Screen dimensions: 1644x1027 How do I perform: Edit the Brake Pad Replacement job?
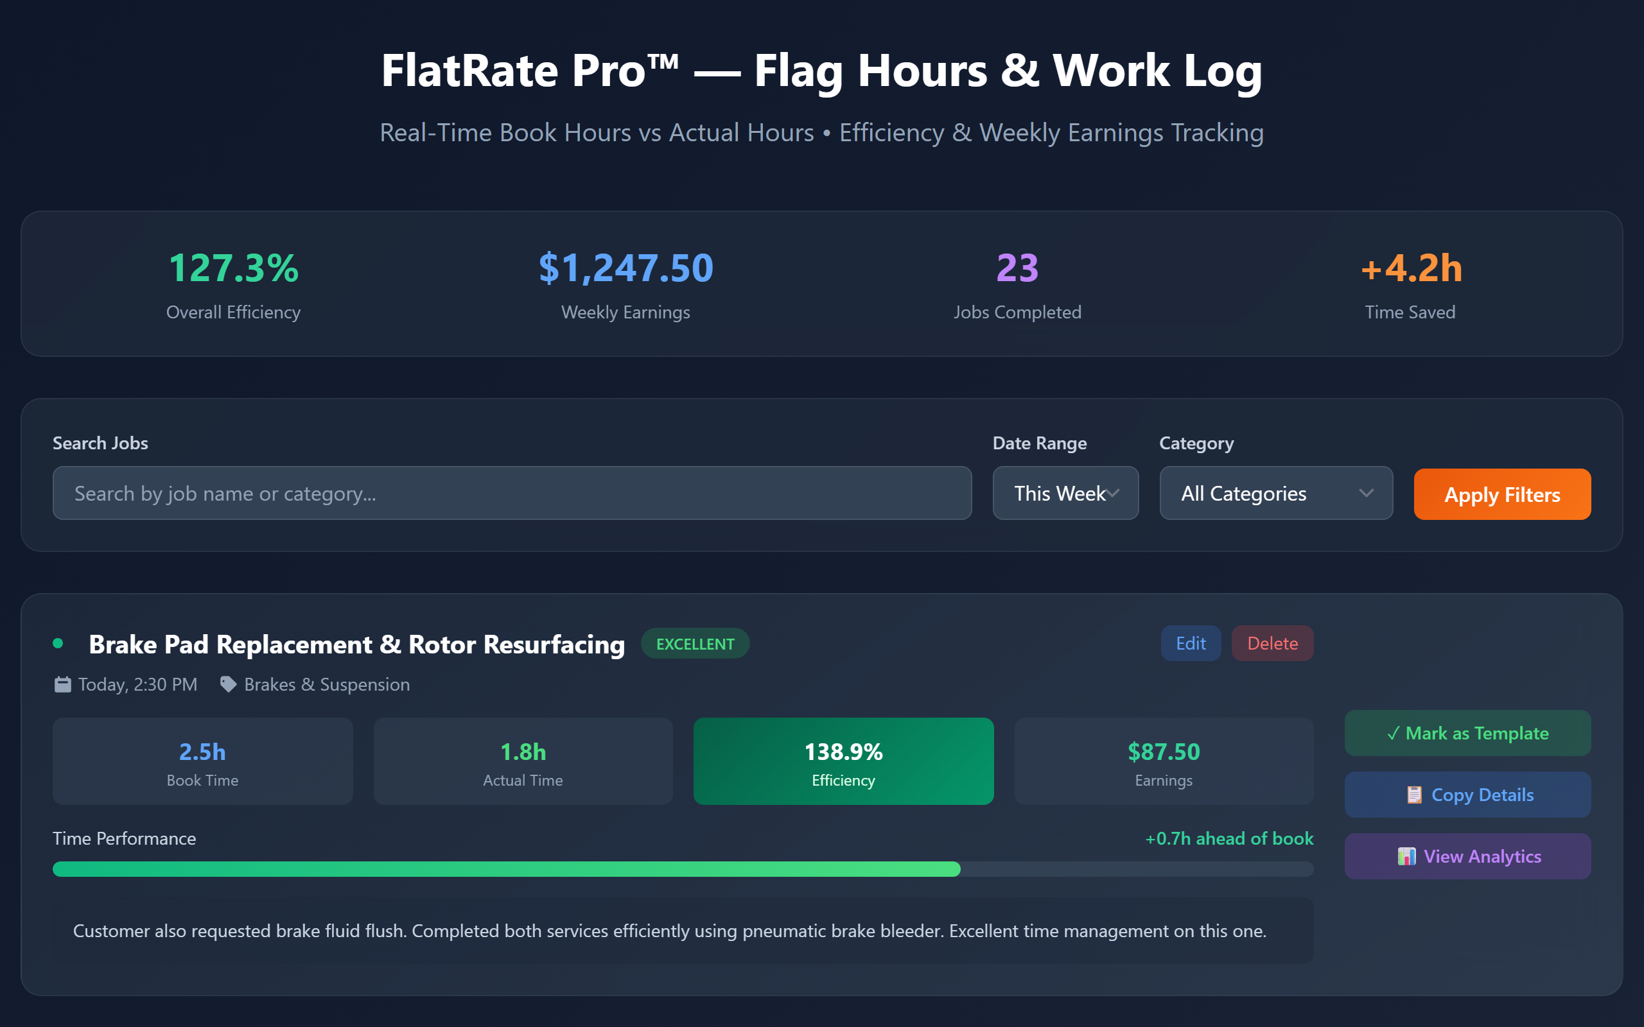point(1191,643)
